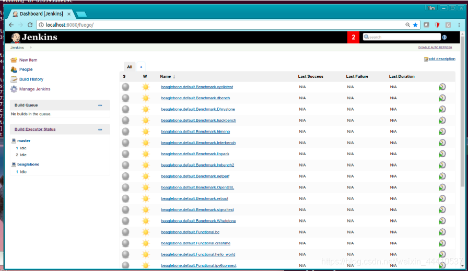The height and width of the screenshot is (271, 468).
Task: Open beaglebone.default.Benchmark.dbench job
Action: click(x=195, y=98)
